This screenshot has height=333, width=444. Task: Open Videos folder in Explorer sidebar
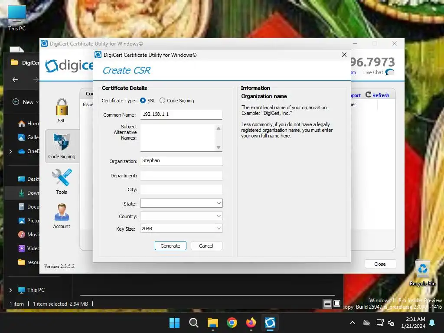point(28,248)
